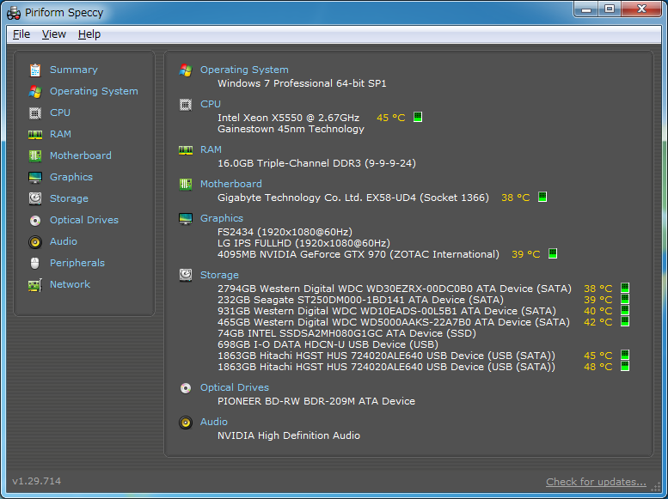Click the GTX 970 temperature indicator next to 39 °C
Image resolution: width=668 pixels, height=499 pixels.
(x=553, y=253)
